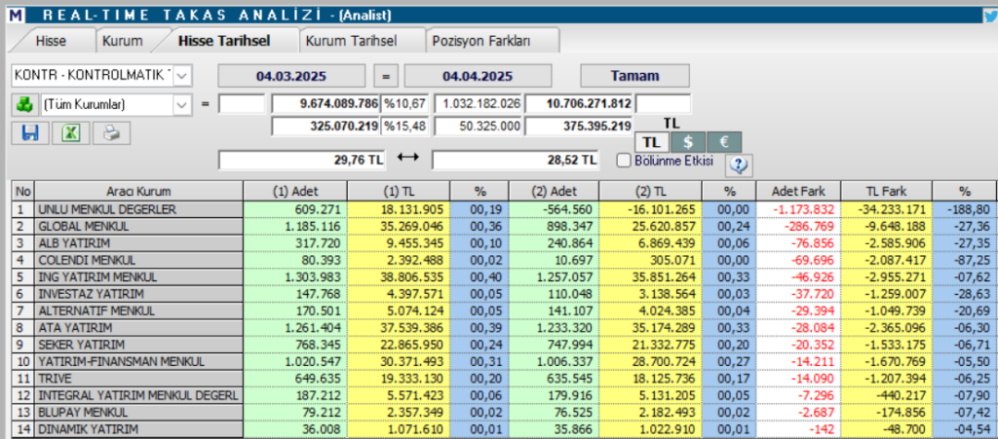998x439 pixels.
Task: Select the INVESTAZ YATIRIM row
Action: (504, 294)
